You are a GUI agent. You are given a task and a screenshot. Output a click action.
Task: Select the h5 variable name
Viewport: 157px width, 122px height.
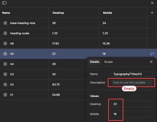click(12, 54)
